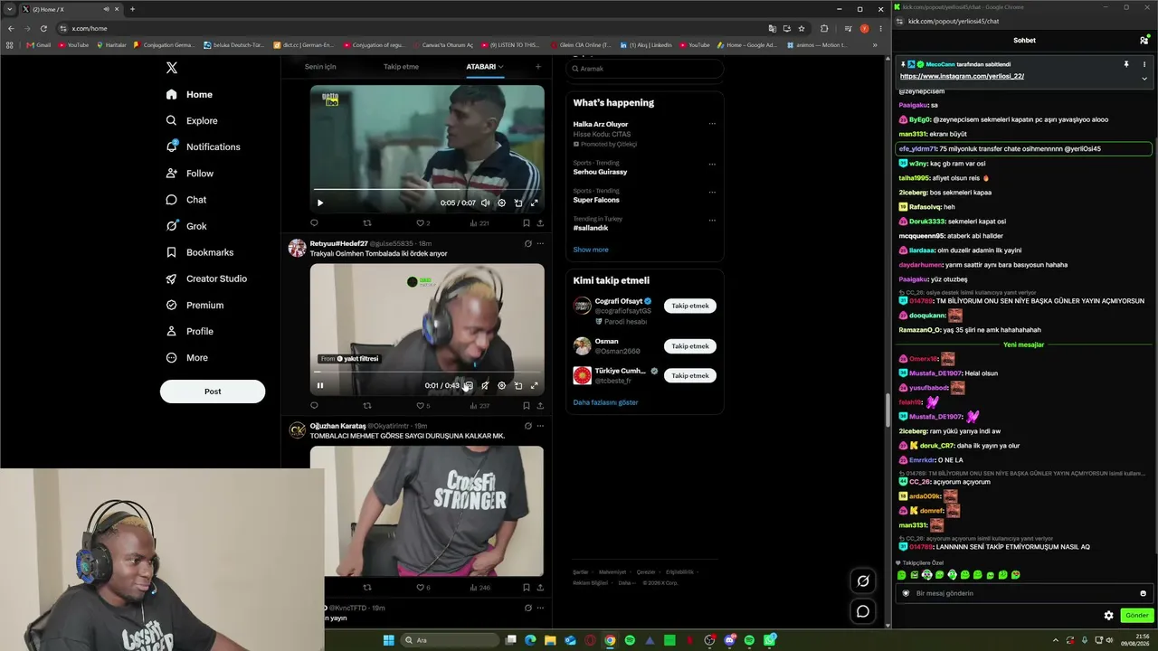Play the getto ibo video
This screenshot has height=651, width=1158.
(x=319, y=203)
